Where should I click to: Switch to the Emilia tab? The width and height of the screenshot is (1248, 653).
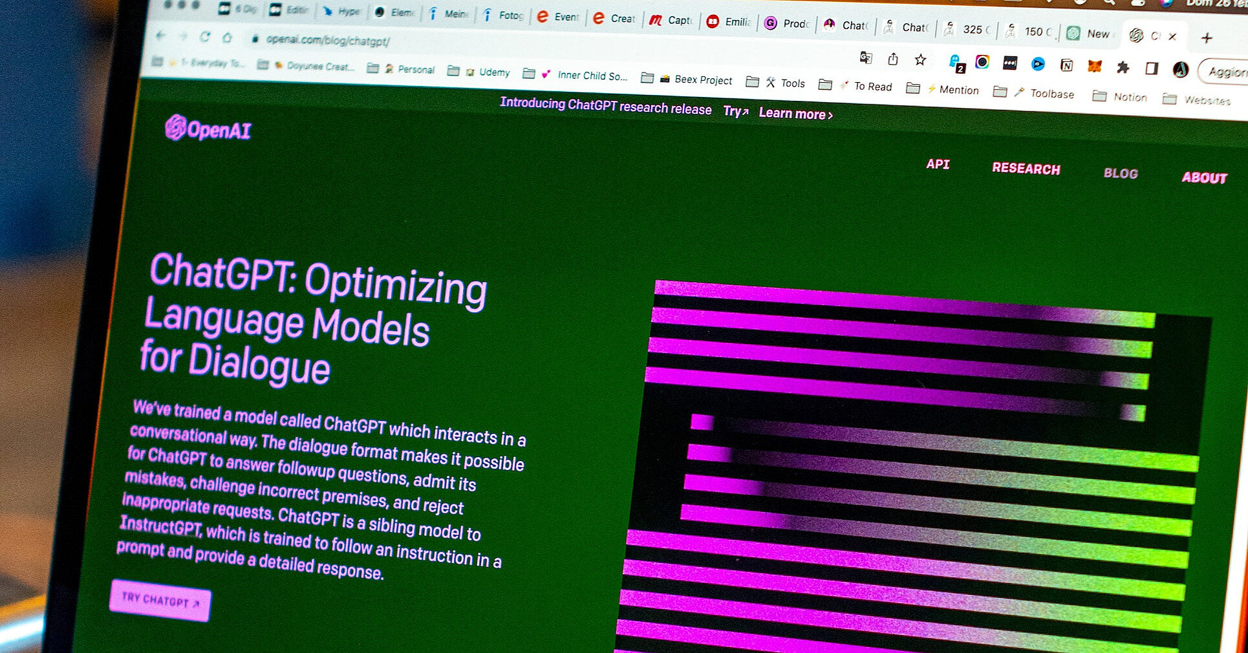(x=728, y=22)
